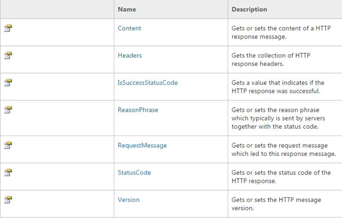Click the property icon beside IsSuccessStatusCode
Image resolution: width=342 pixels, height=219 pixels.
click(8, 82)
